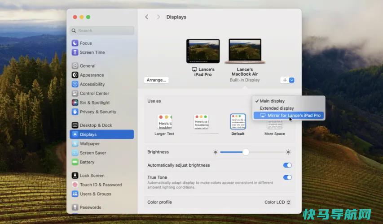Open Accessibility settings label

click(92, 84)
